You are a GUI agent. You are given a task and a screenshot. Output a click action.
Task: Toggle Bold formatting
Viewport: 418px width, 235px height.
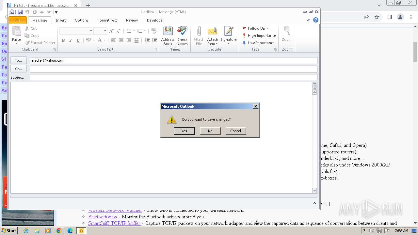63,40
